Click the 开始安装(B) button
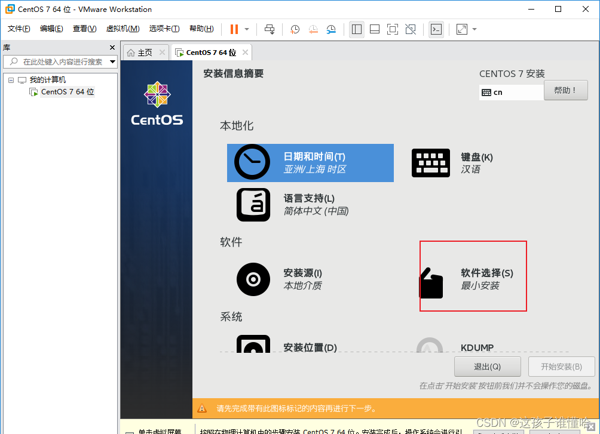 coord(561,367)
